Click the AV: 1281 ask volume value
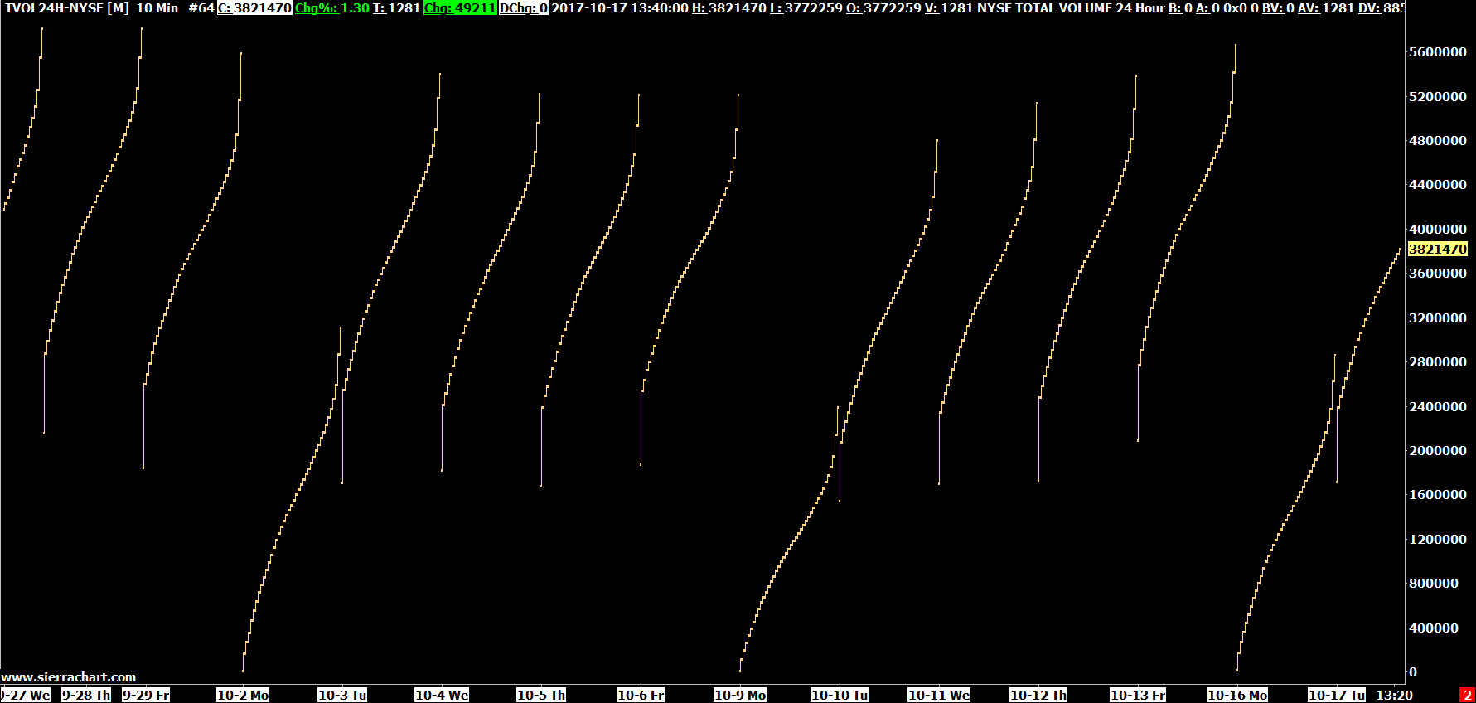Viewport: 1476px width, 703px height. 1327,8
